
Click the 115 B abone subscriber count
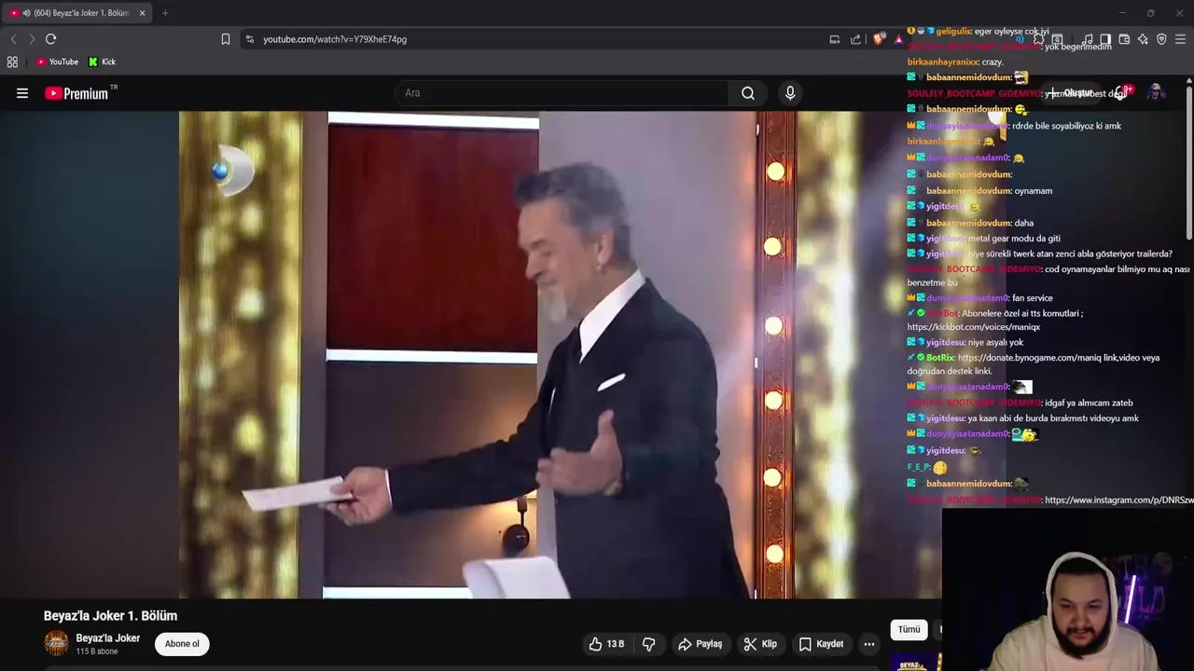pos(97,651)
